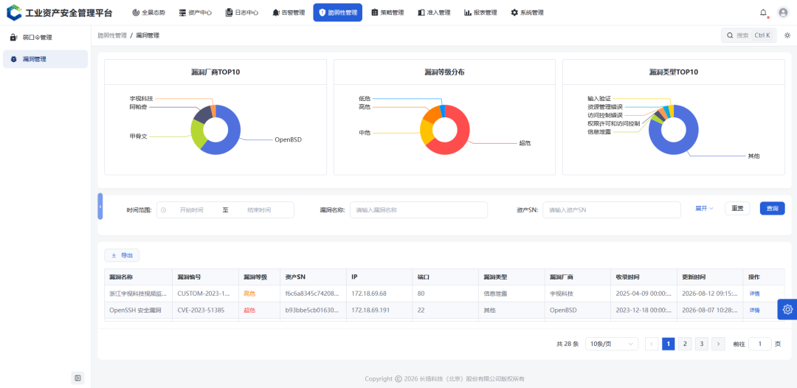797x388 pixels.
Task: Open the 全景态势 navigation item
Action: point(148,13)
